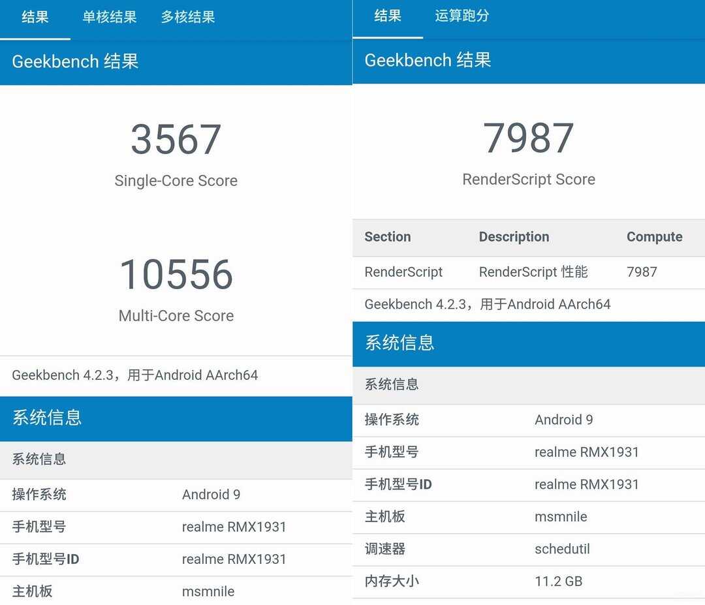Click the Multi-Core Score label
Image resolution: width=705 pixels, height=605 pixels.
176,315
